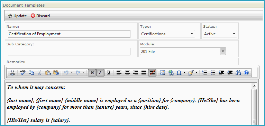This screenshot has width=265, height=126.
Task: Open the Status dropdown showing Active
Action: point(220,34)
